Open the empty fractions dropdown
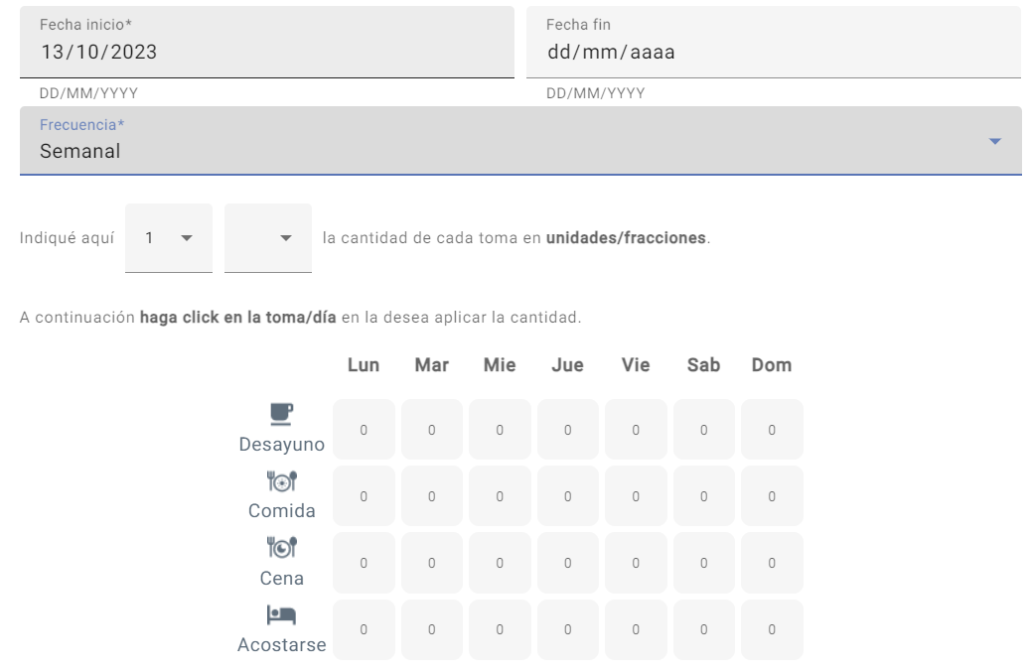Image resolution: width=1029 pixels, height=672 pixels. 267,238
